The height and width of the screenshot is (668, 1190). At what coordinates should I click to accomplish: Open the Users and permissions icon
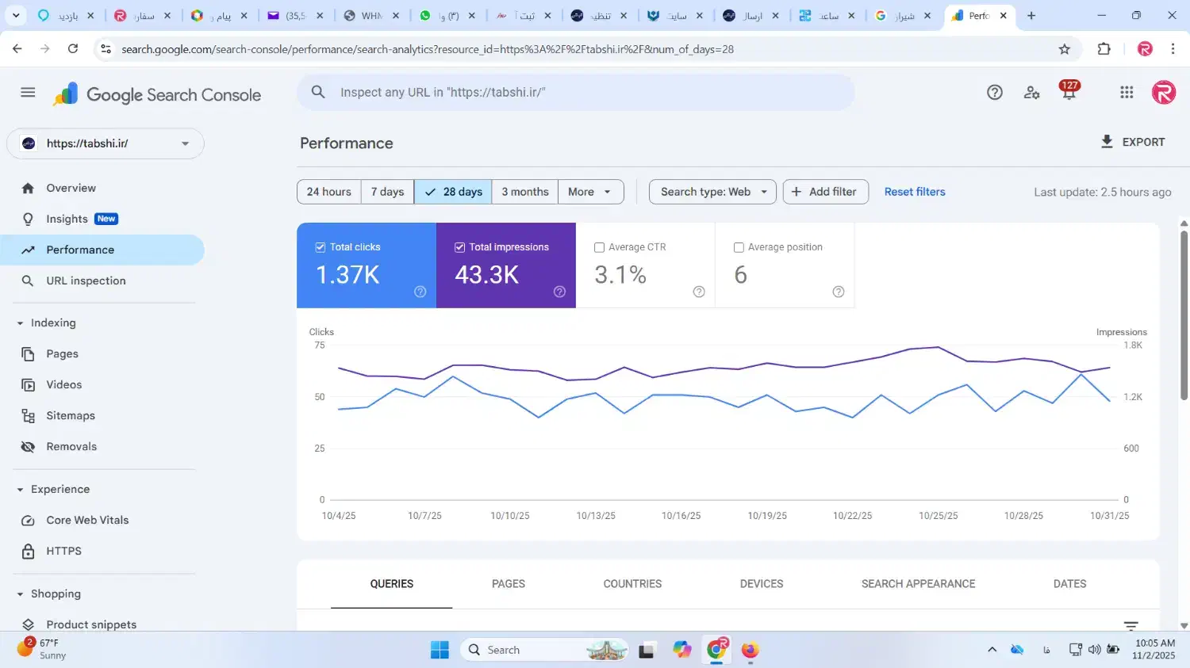(x=1031, y=93)
